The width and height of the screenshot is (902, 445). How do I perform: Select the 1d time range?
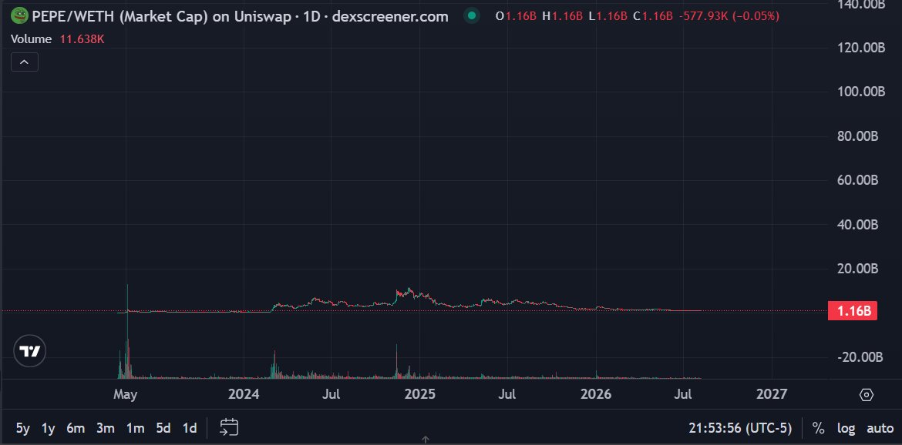tap(189, 428)
